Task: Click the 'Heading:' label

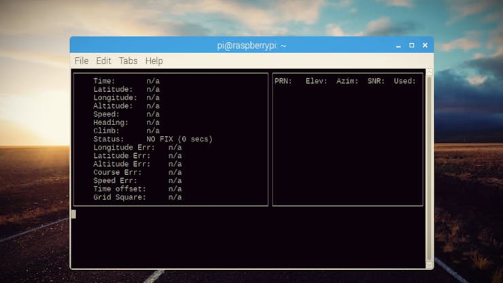Action: point(111,122)
